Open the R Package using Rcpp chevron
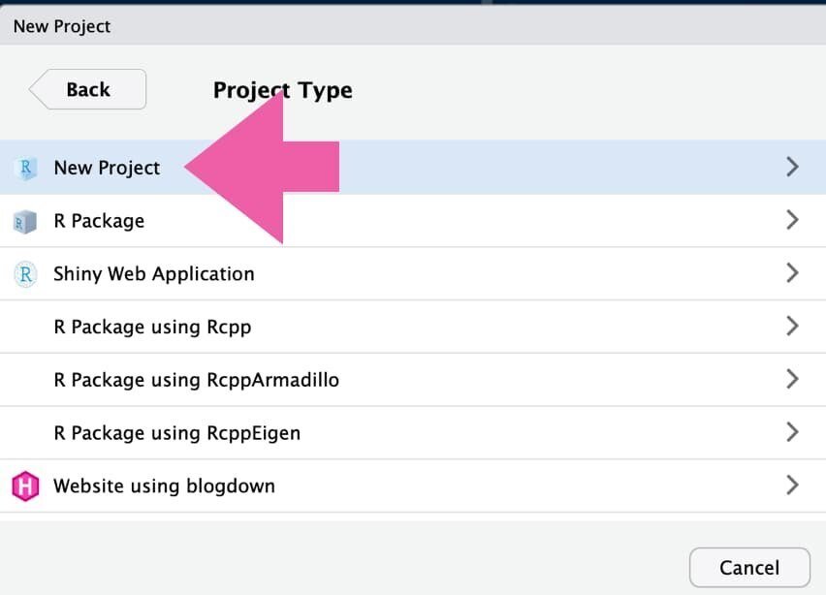 coord(792,326)
